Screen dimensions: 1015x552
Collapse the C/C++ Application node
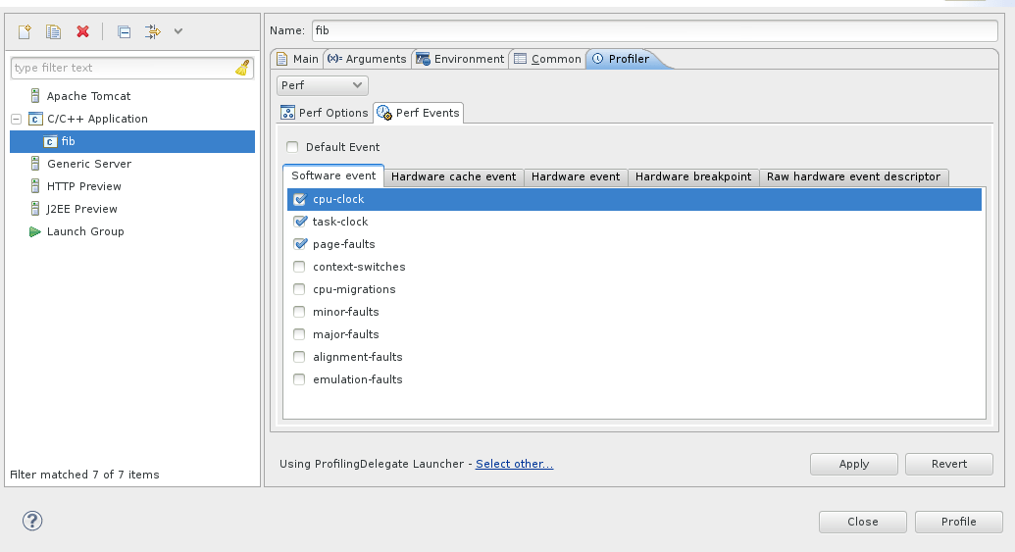[17, 119]
